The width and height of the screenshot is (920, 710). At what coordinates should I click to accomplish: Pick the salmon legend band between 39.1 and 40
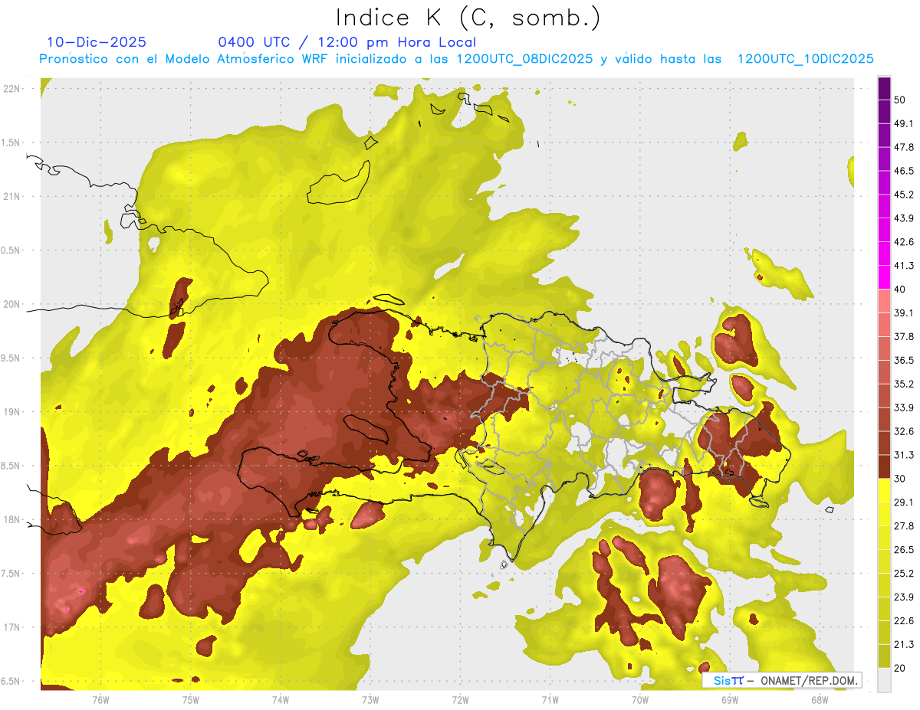pyautogui.click(x=884, y=302)
